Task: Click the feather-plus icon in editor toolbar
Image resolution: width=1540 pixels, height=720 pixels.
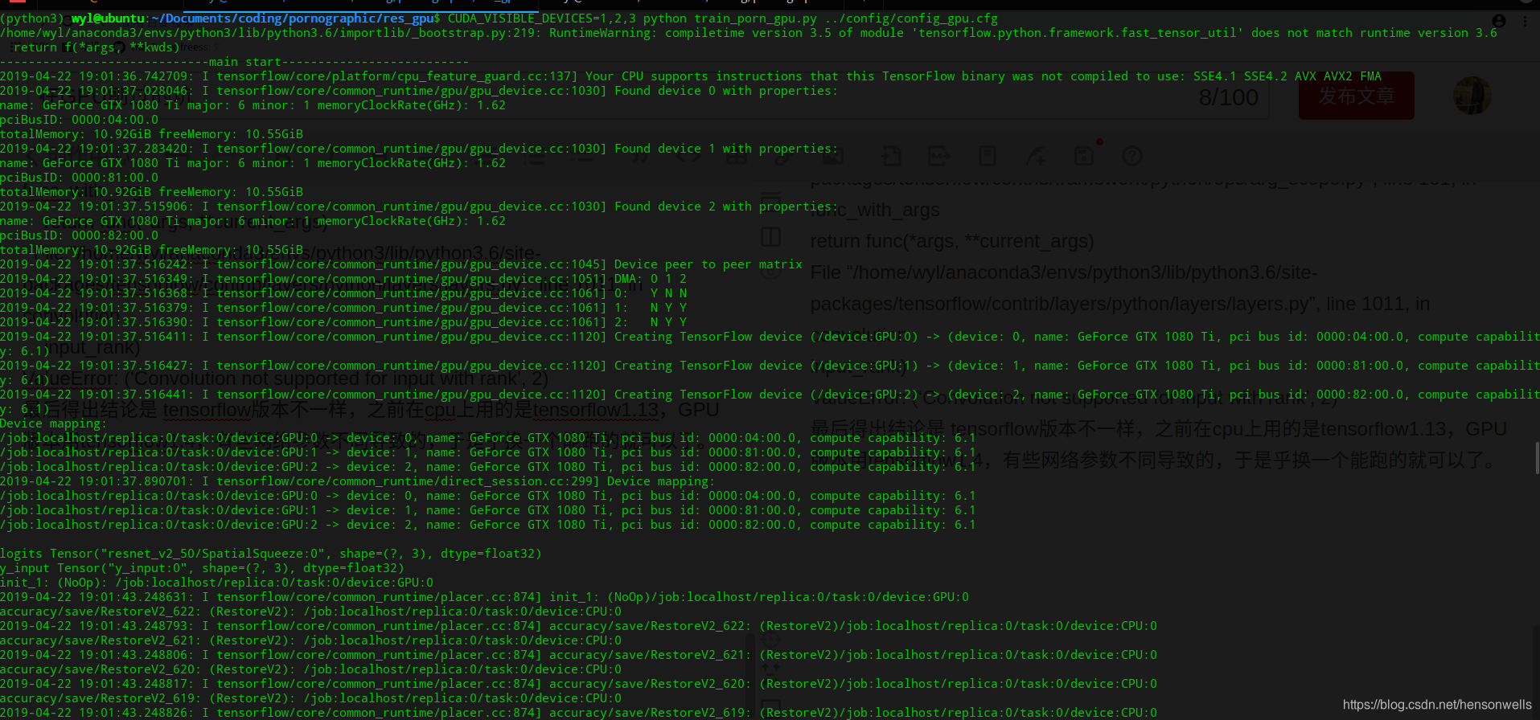Action: click(x=1037, y=156)
